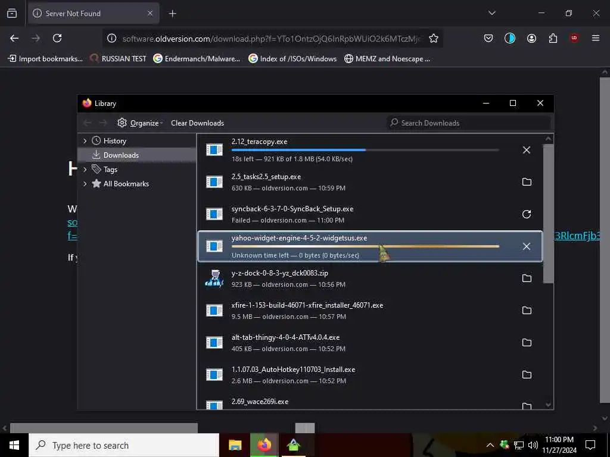Show hidden system tray icons
The image size is (610, 457).
[x=490, y=445]
